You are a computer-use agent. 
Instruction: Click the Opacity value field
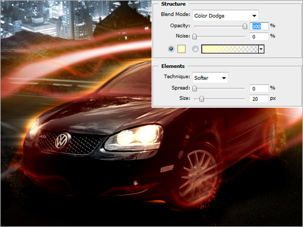259,26
